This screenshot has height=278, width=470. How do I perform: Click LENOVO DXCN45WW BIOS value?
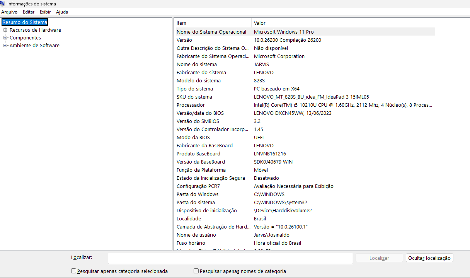click(293, 113)
